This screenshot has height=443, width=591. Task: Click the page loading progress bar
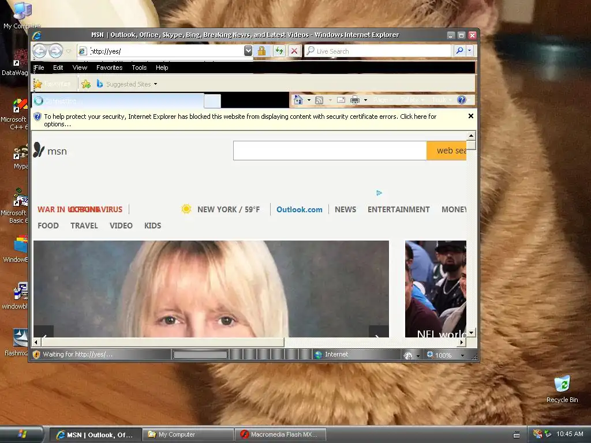tap(200, 355)
